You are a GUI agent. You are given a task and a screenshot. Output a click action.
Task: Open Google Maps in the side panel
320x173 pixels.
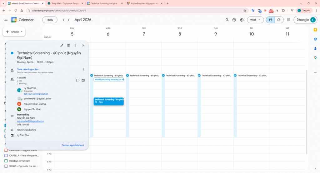tap(315, 58)
